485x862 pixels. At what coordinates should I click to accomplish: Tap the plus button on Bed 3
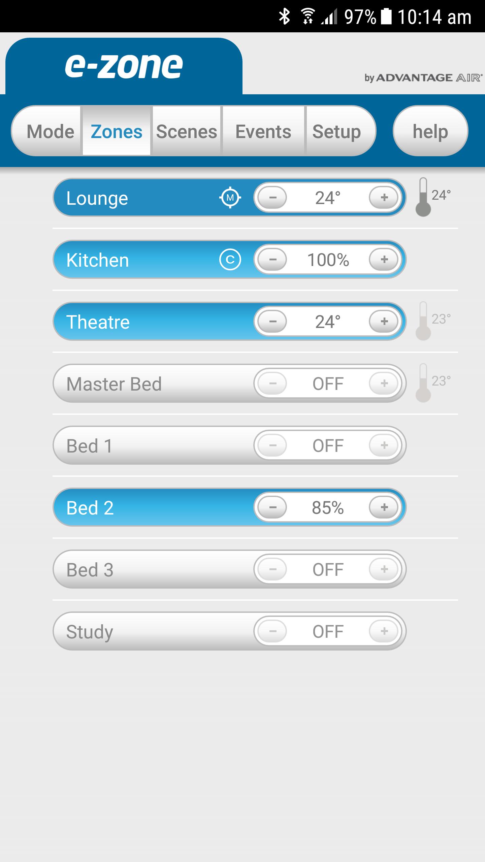point(384,569)
